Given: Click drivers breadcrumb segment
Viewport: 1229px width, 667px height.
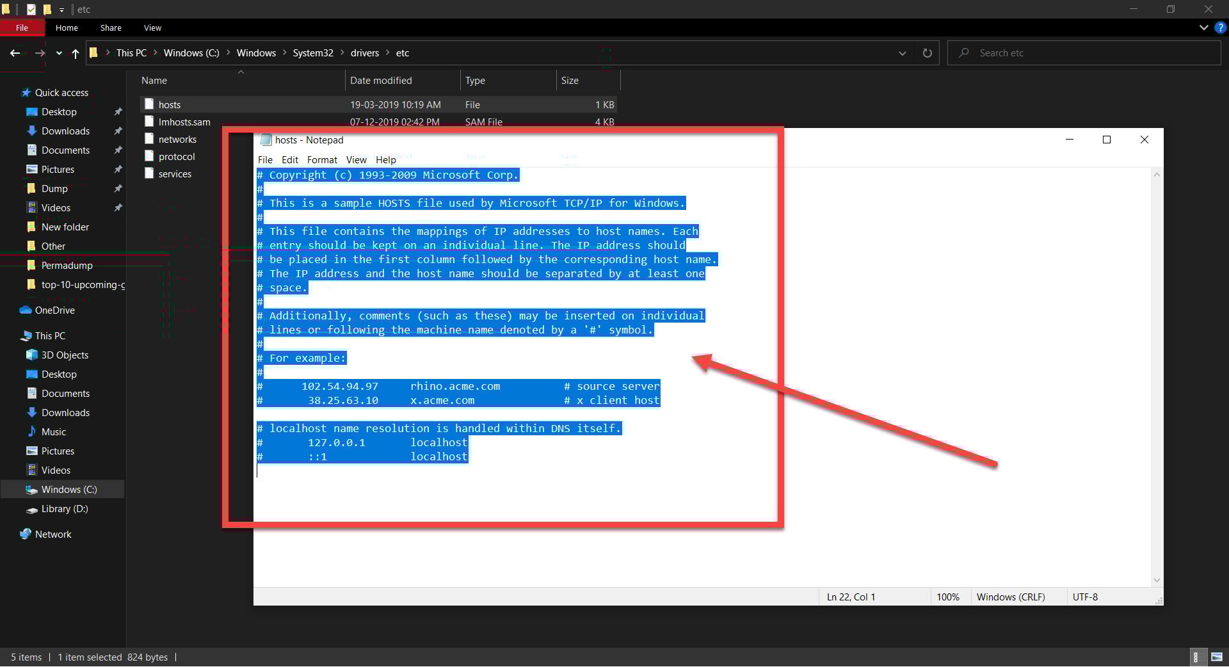Looking at the screenshot, I should (x=365, y=53).
